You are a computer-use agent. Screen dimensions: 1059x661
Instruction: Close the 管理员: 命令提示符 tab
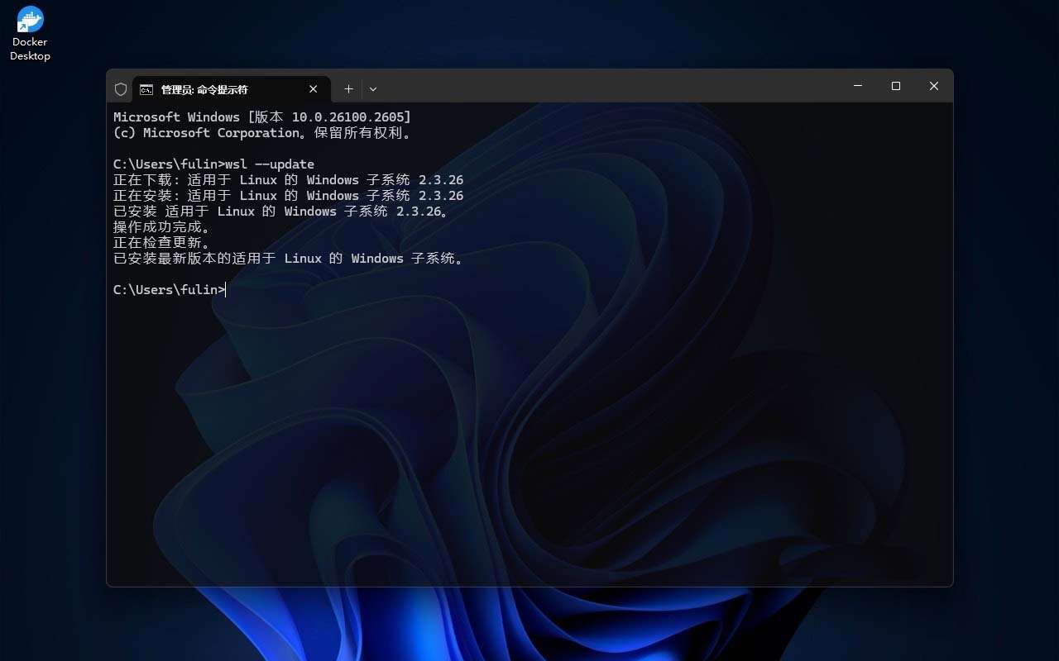314,89
